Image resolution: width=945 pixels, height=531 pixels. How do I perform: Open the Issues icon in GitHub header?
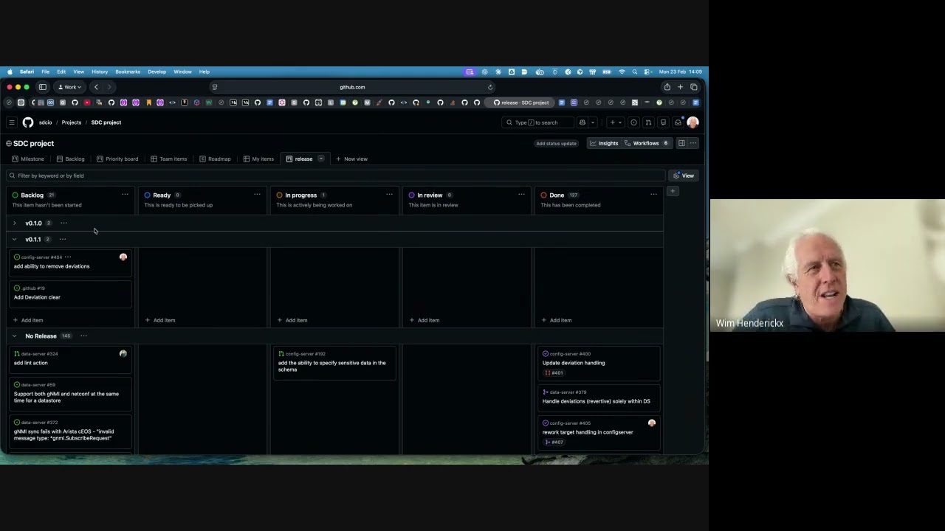coord(633,122)
